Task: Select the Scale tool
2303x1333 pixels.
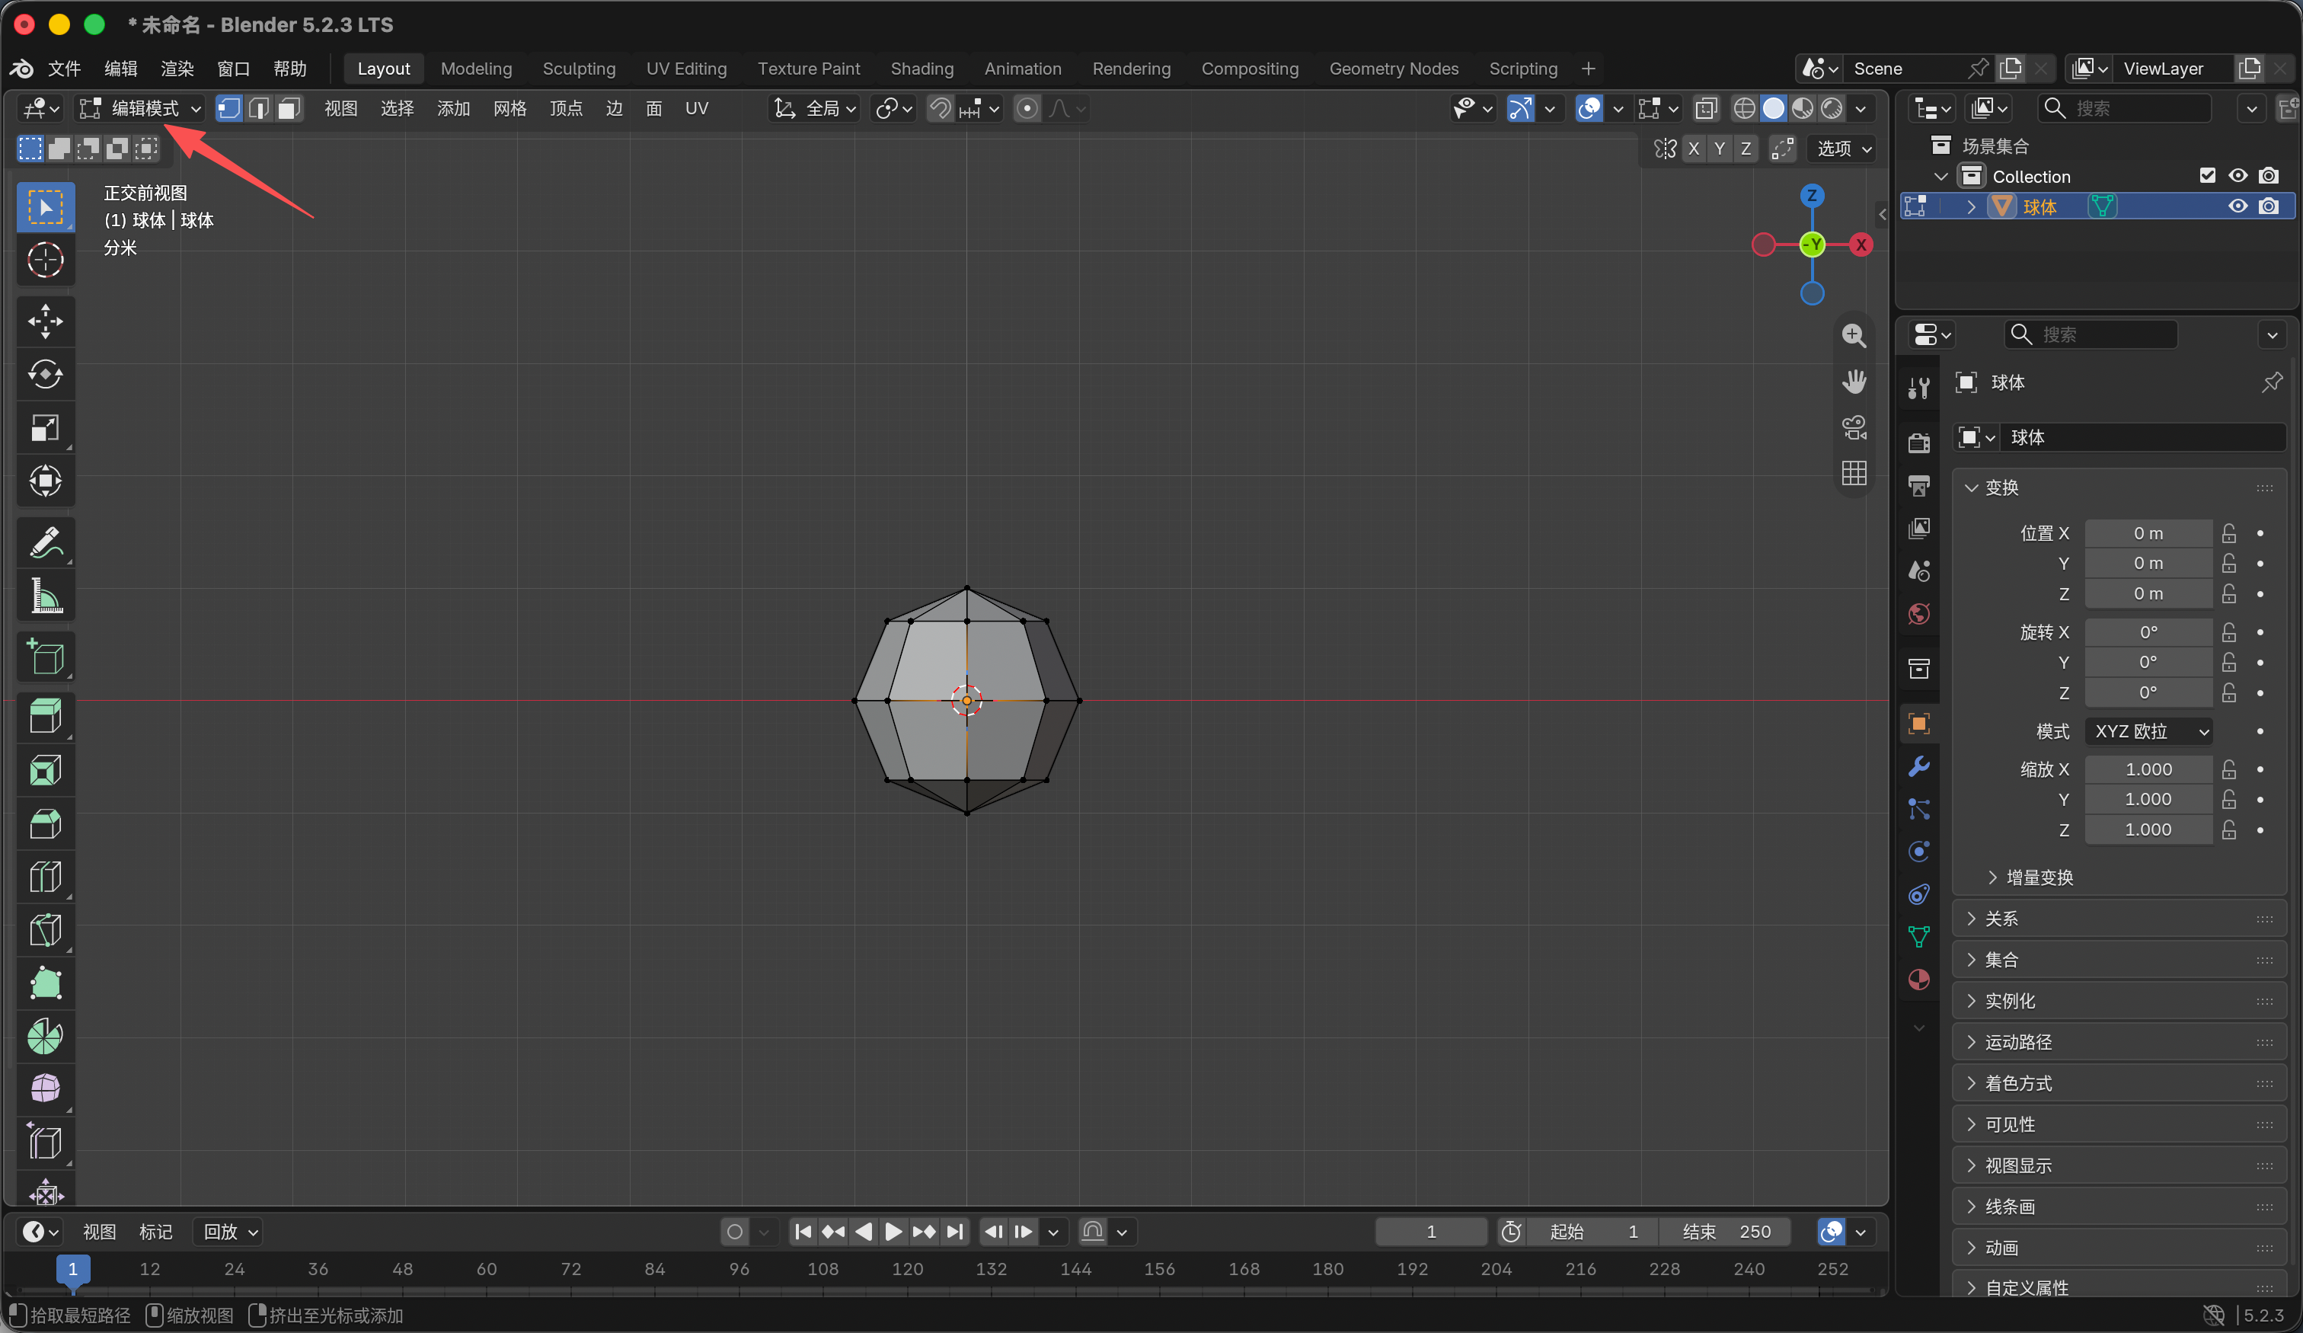Action: (x=46, y=428)
